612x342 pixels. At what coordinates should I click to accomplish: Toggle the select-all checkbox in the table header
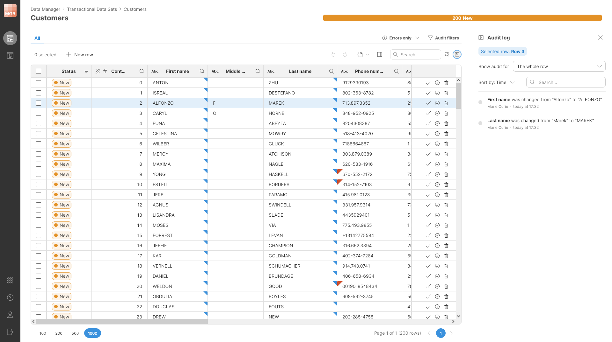(39, 71)
